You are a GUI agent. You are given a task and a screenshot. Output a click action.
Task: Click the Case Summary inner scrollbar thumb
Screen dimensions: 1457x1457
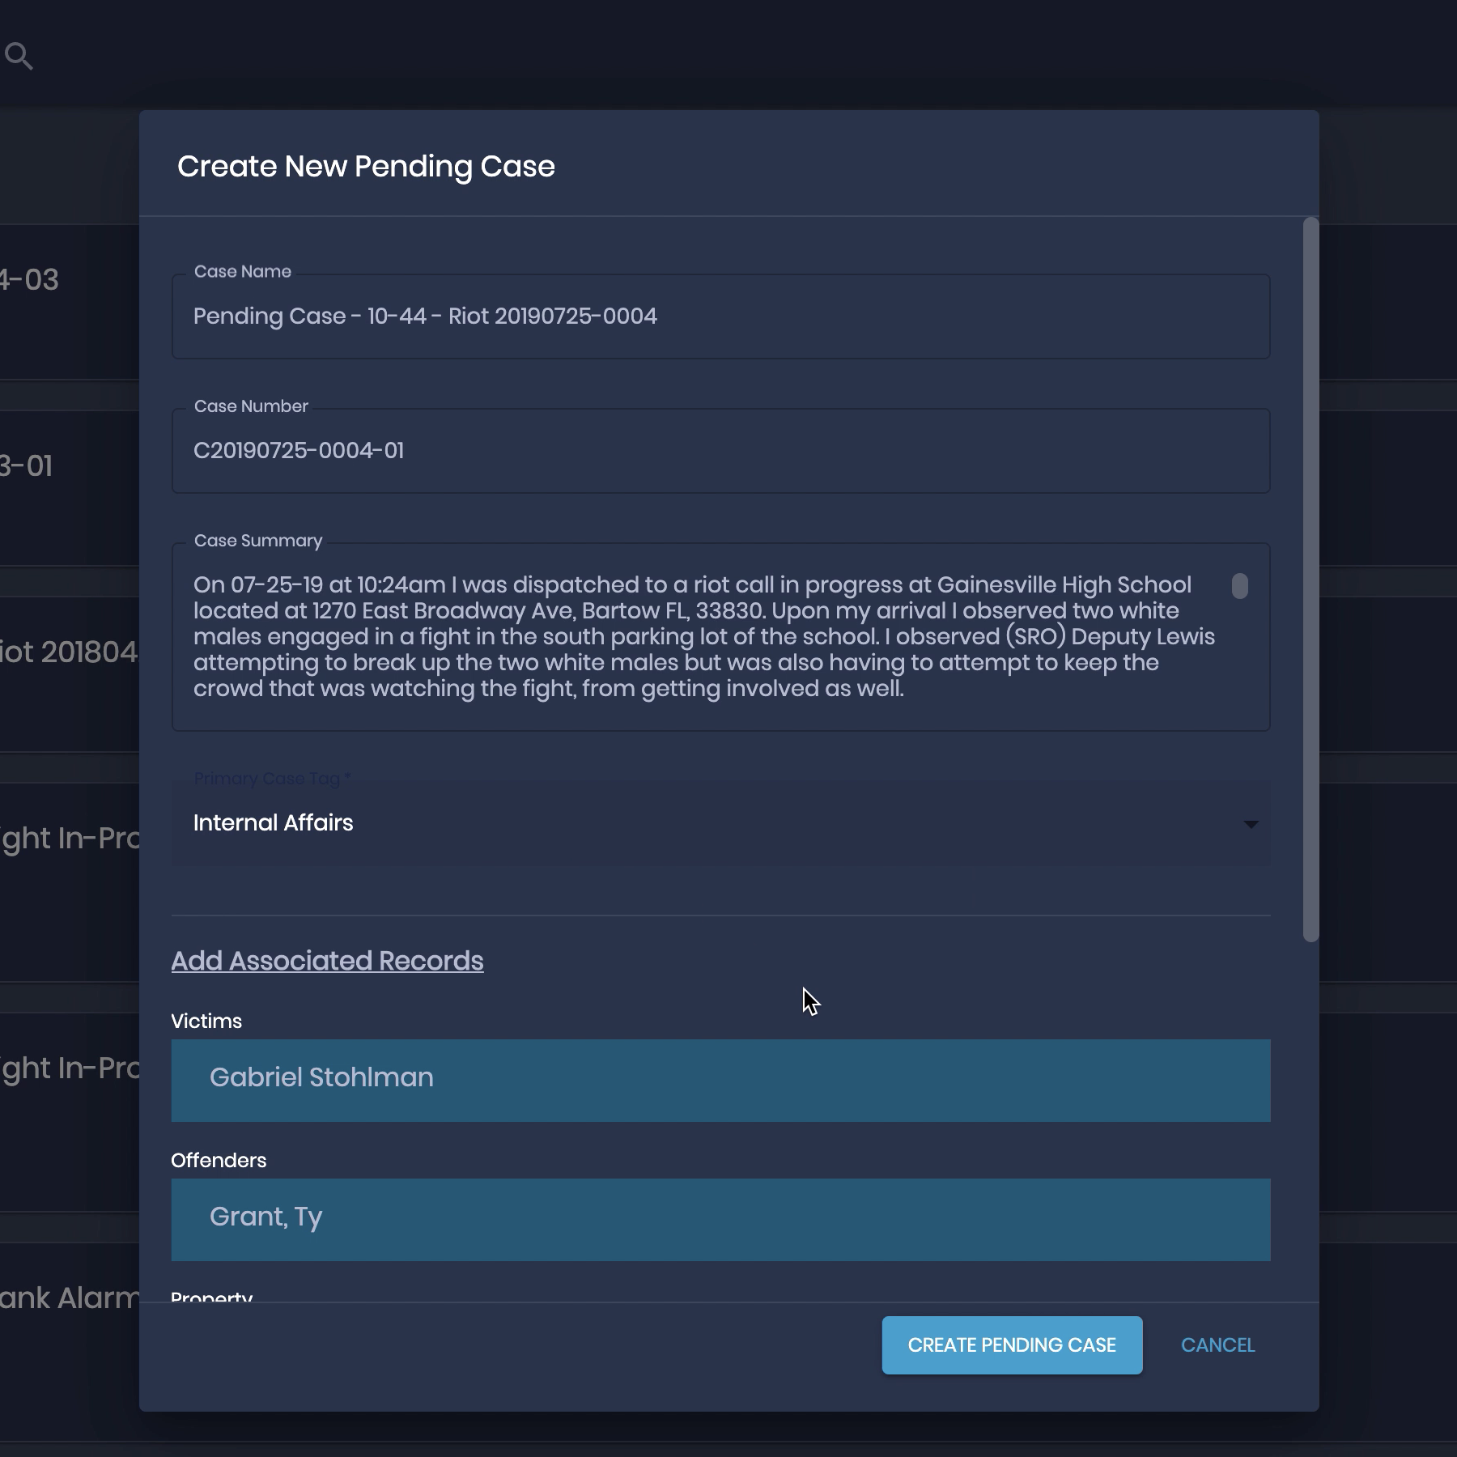pos(1239,586)
